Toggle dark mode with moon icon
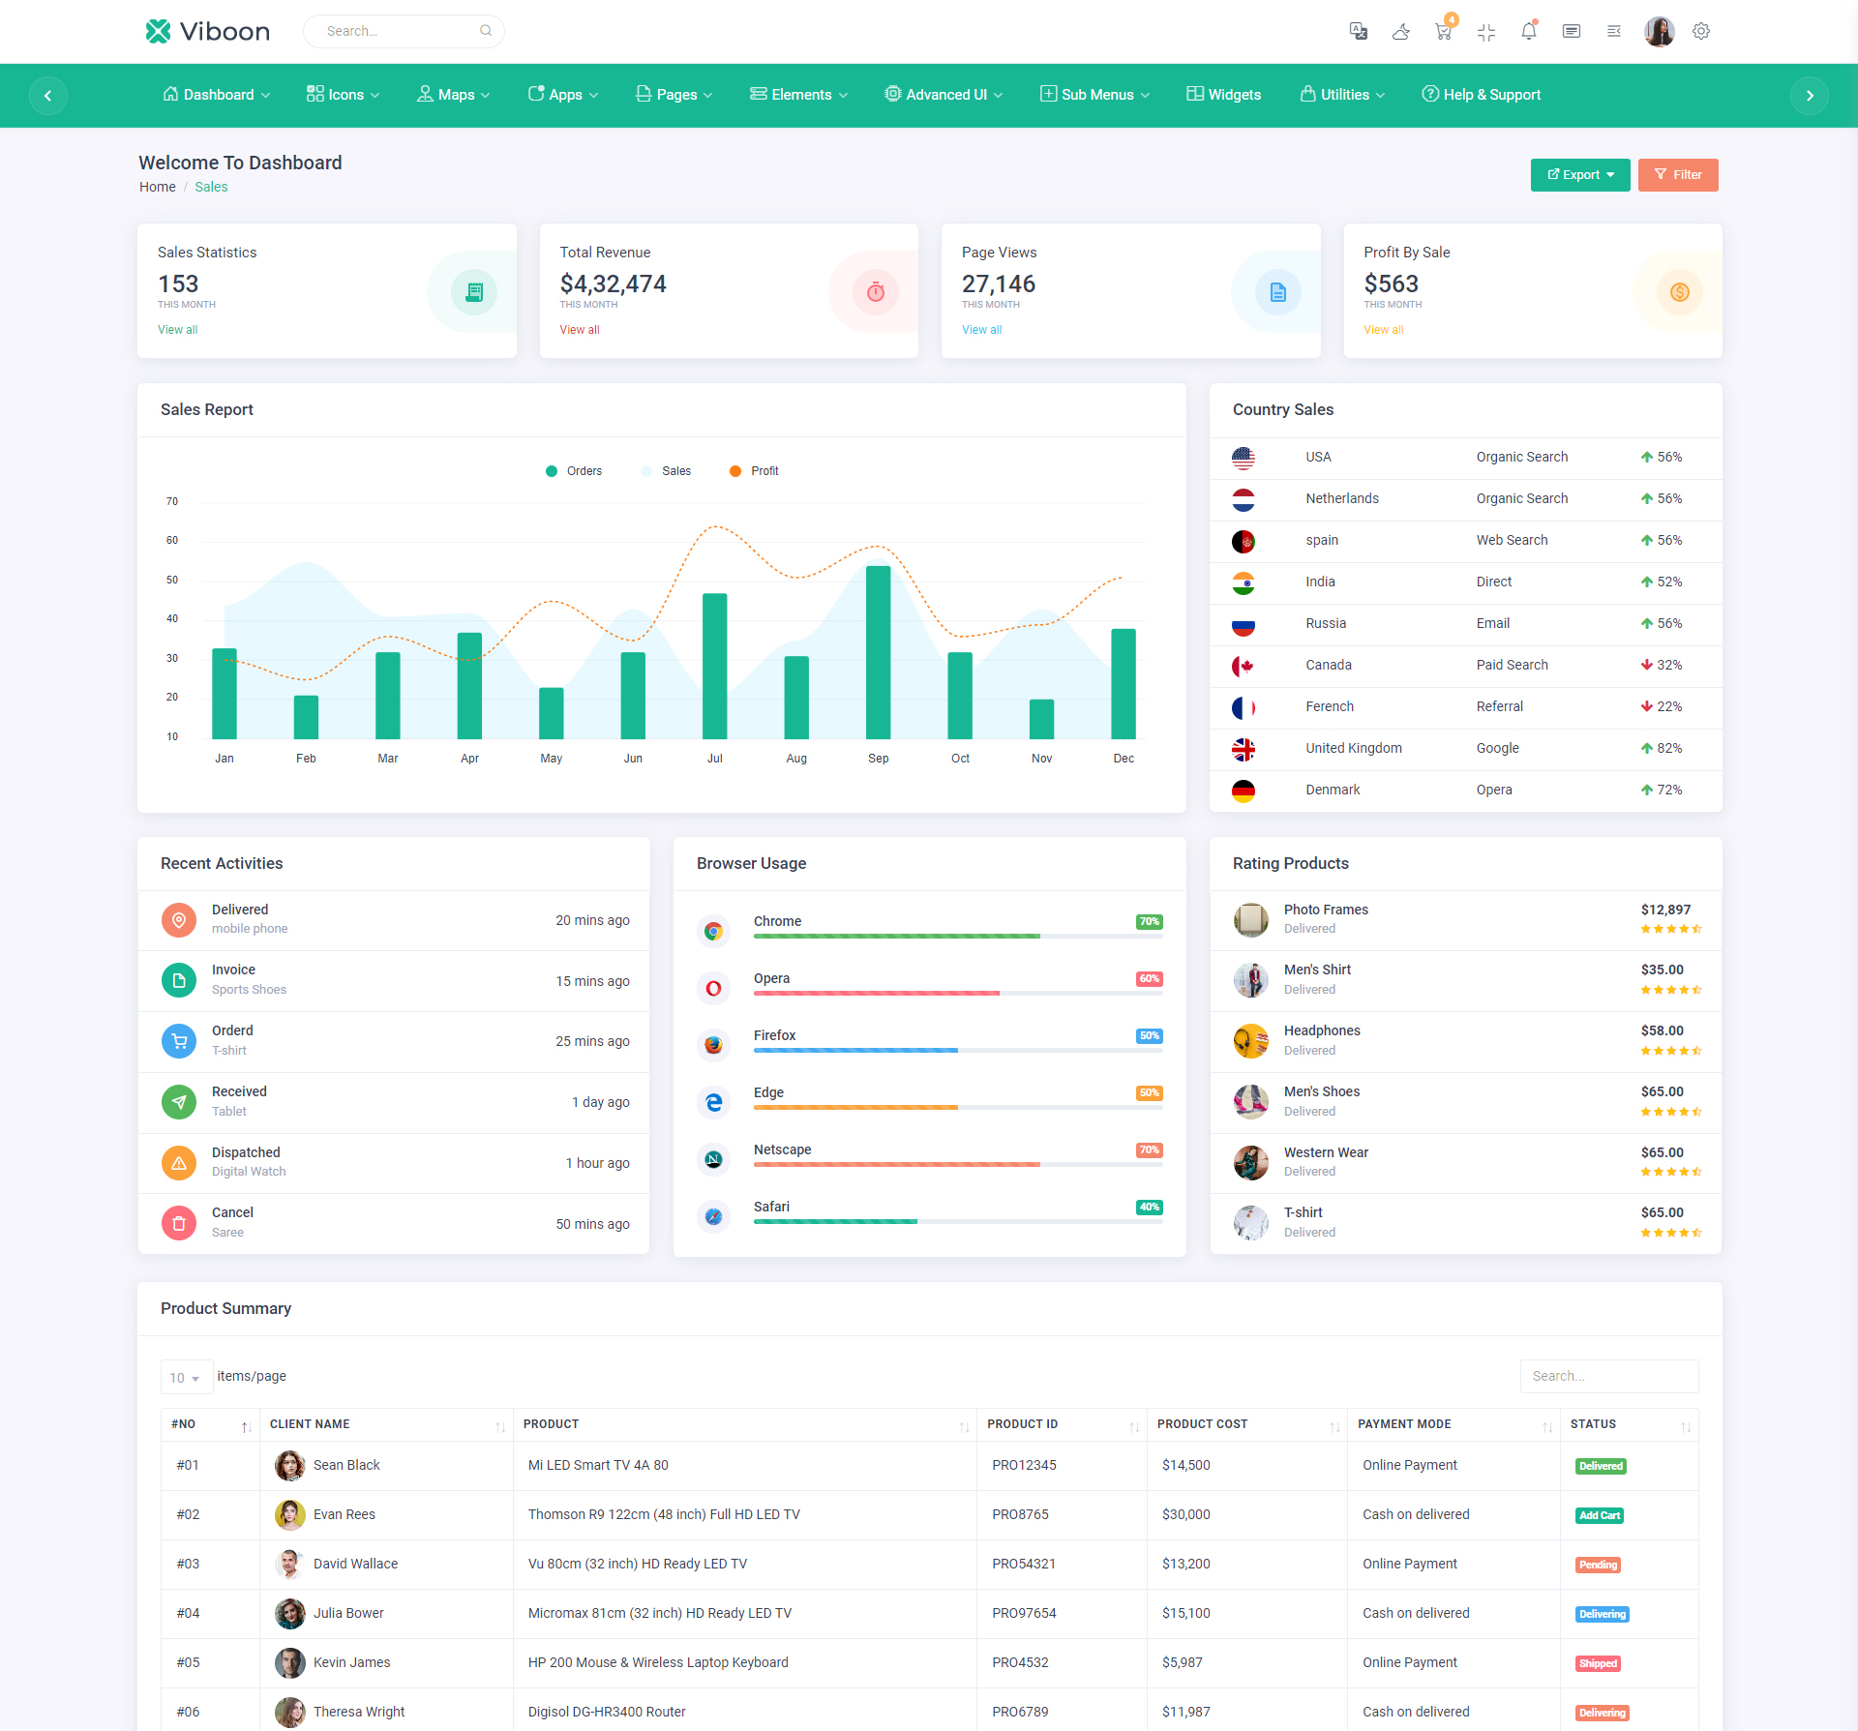 pos(1400,31)
